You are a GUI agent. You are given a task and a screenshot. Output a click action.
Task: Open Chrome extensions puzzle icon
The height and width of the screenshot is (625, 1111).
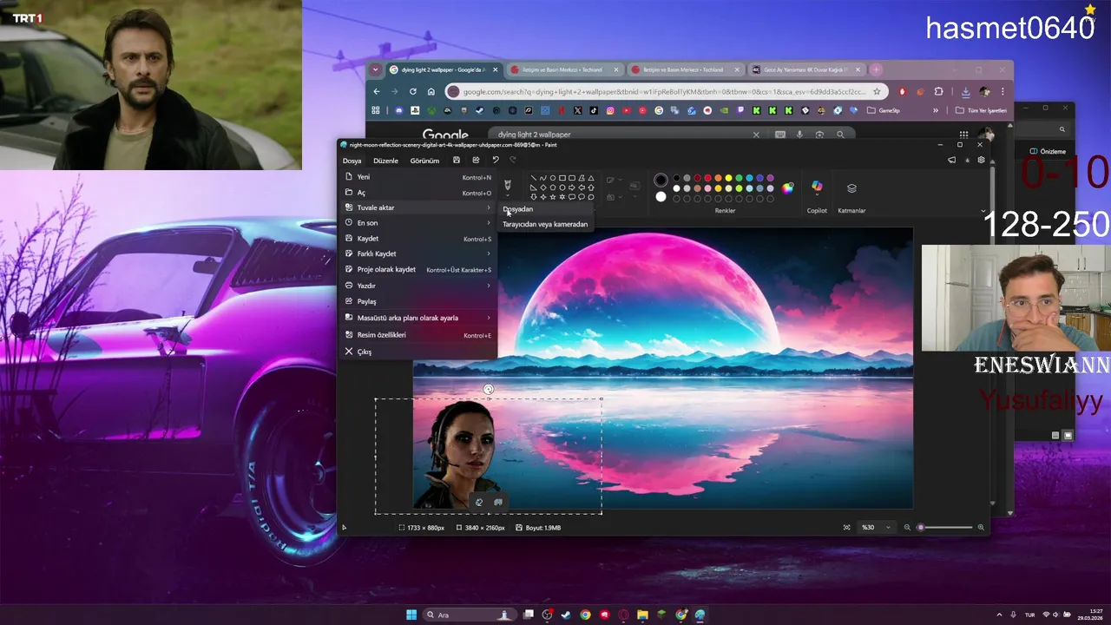[940, 91]
